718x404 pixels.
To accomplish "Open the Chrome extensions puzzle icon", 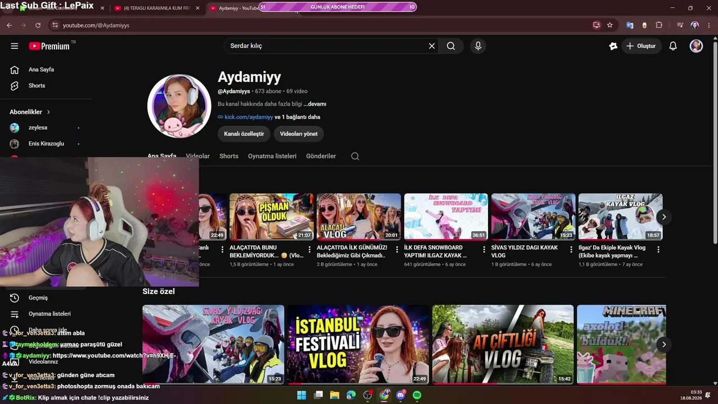I will [x=659, y=25].
